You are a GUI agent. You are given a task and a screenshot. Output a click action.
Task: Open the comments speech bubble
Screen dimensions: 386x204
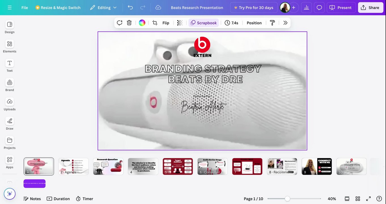click(x=319, y=8)
